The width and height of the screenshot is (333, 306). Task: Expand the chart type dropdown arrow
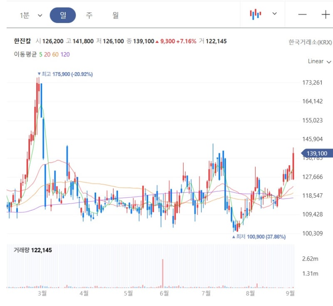[274, 14]
